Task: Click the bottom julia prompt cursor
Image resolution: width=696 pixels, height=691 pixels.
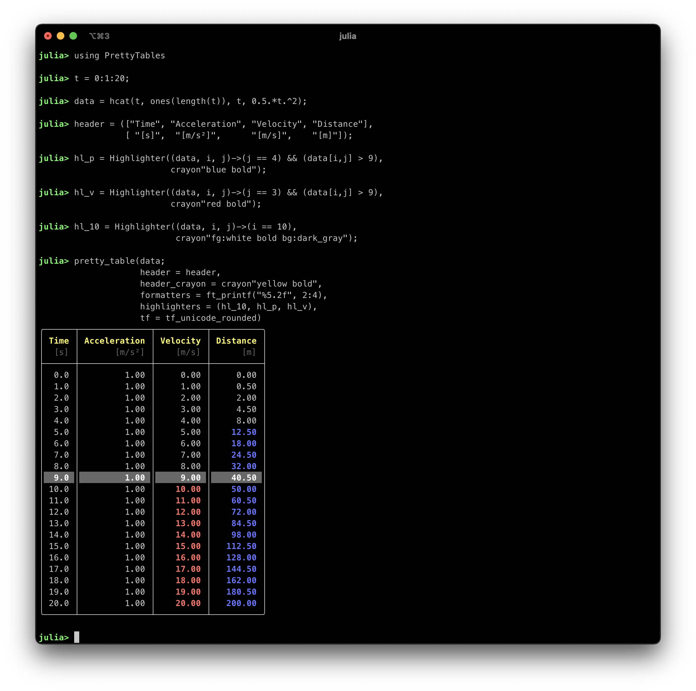Action: (x=77, y=637)
